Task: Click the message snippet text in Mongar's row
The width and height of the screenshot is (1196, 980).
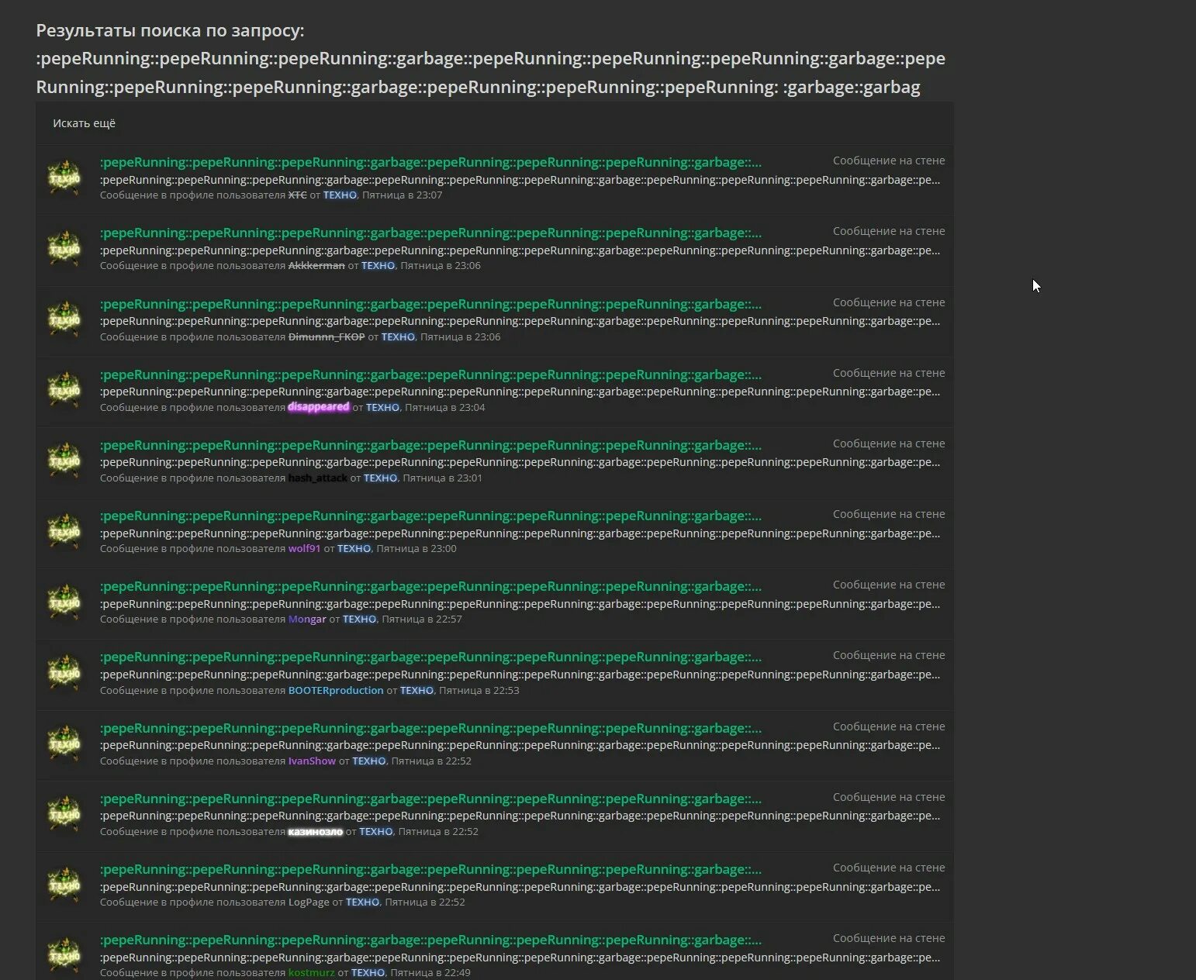Action: click(520, 604)
